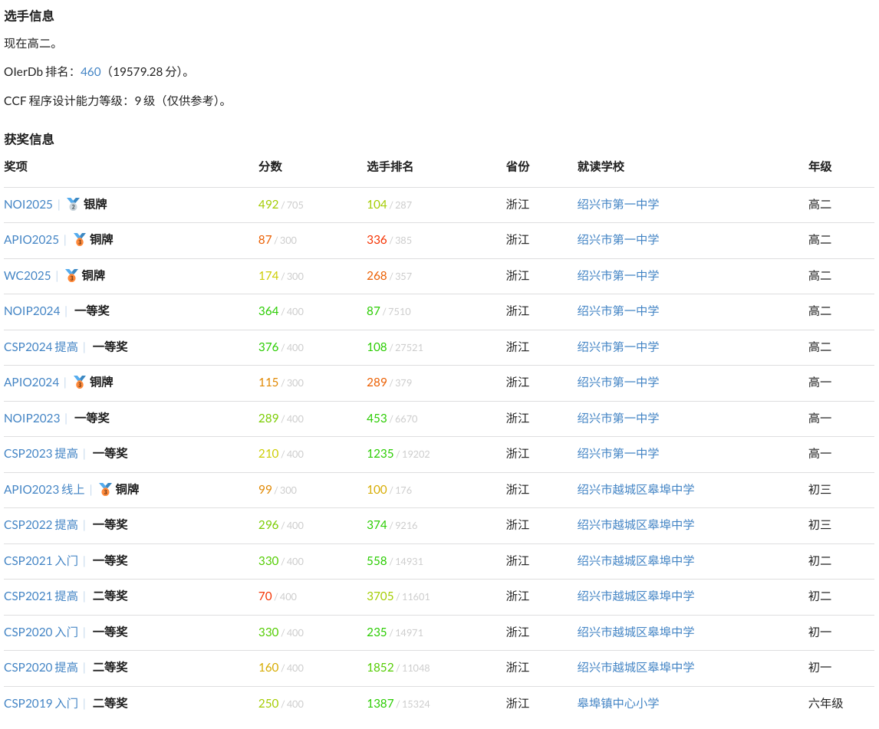Viewport: 879px width, 729px height.
Task: Open 绍兴市第一中学 link in the NOI2025 row
Action: 617,205
